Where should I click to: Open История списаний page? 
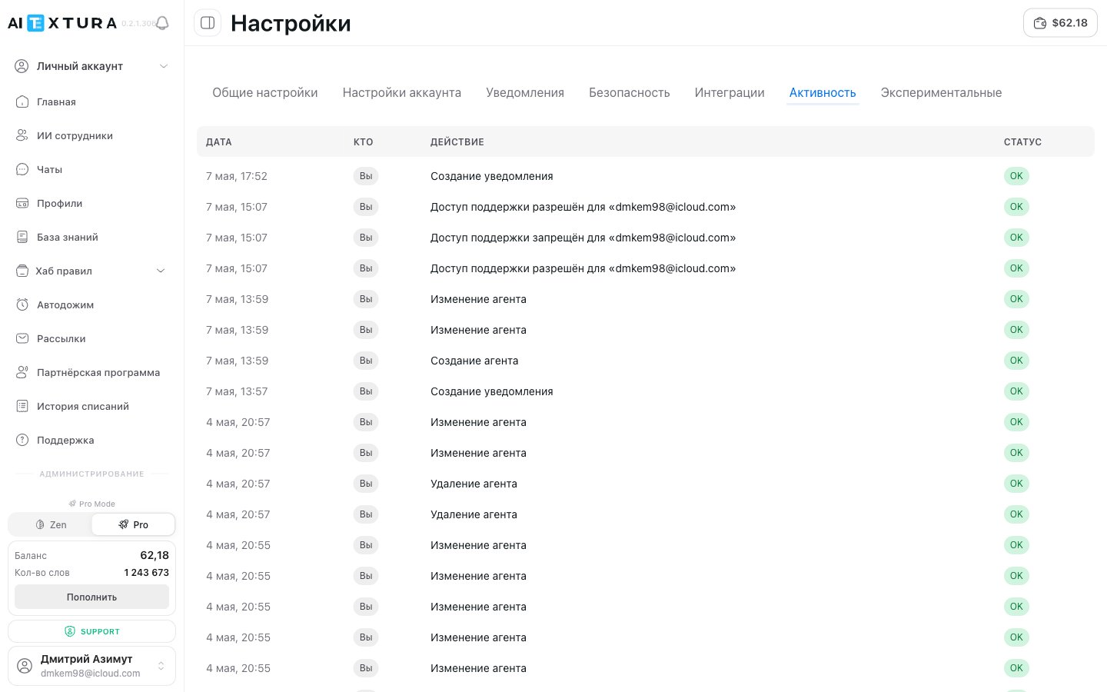83,406
